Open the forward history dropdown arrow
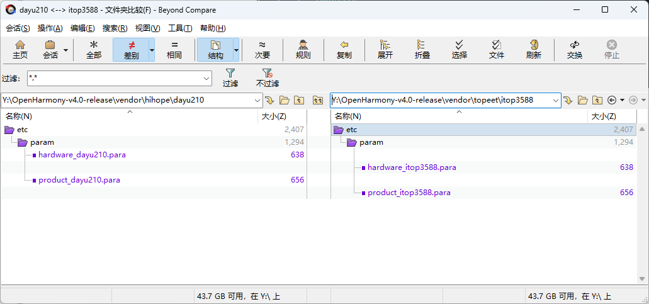This screenshot has height=304, width=649. (x=643, y=100)
